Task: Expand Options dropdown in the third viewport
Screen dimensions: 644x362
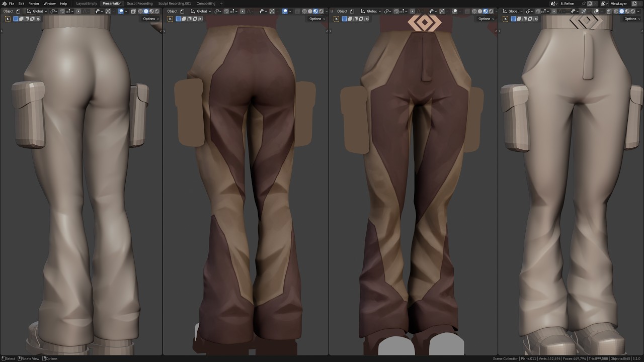Action: click(x=486, y=19)
